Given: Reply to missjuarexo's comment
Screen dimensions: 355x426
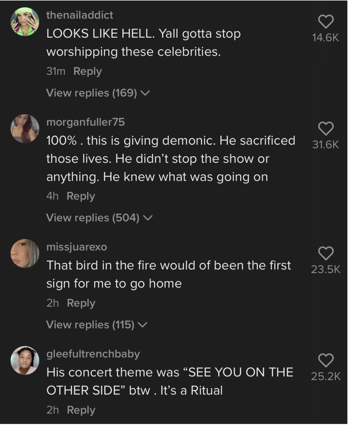Looking at the screenshot, I should 81,304.
